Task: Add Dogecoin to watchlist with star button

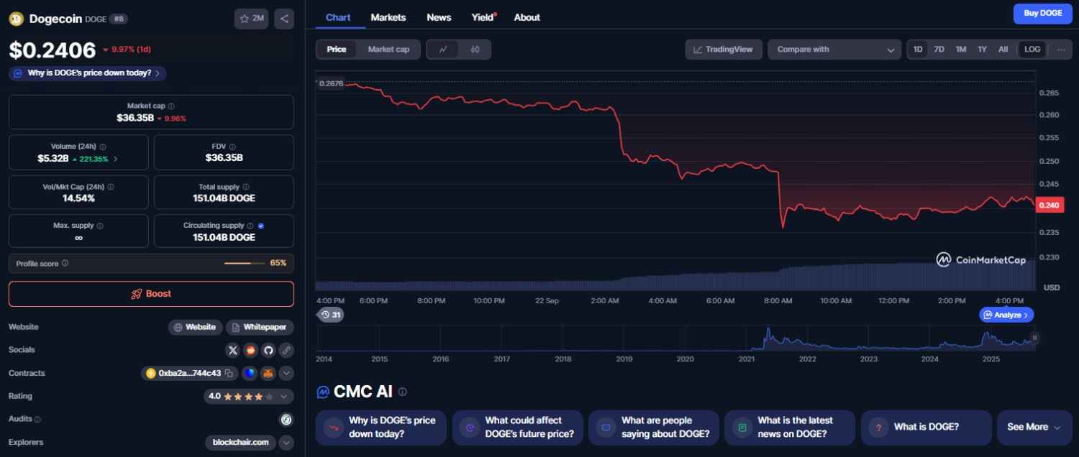Action: (251, 19)
